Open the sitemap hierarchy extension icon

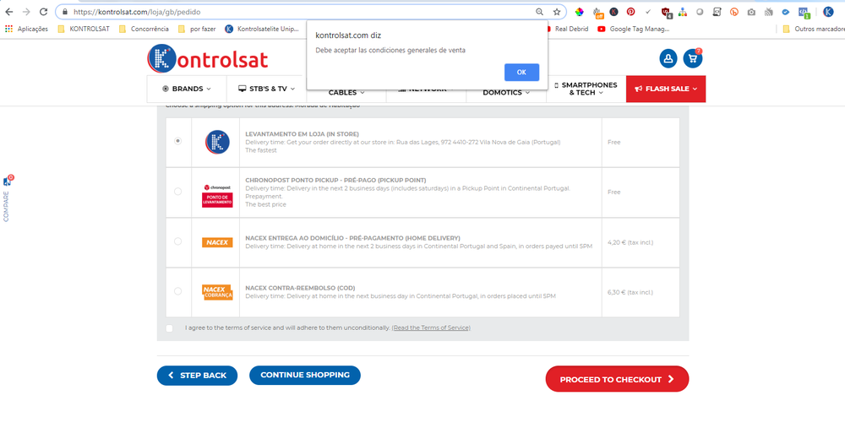point(683,12)
